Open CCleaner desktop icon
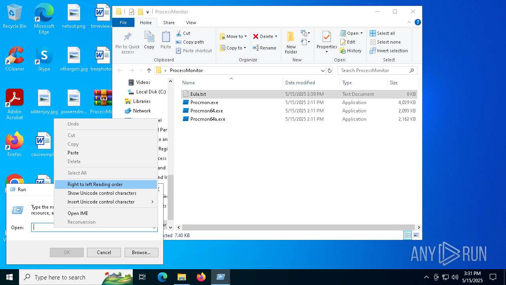 pos(15,59)
